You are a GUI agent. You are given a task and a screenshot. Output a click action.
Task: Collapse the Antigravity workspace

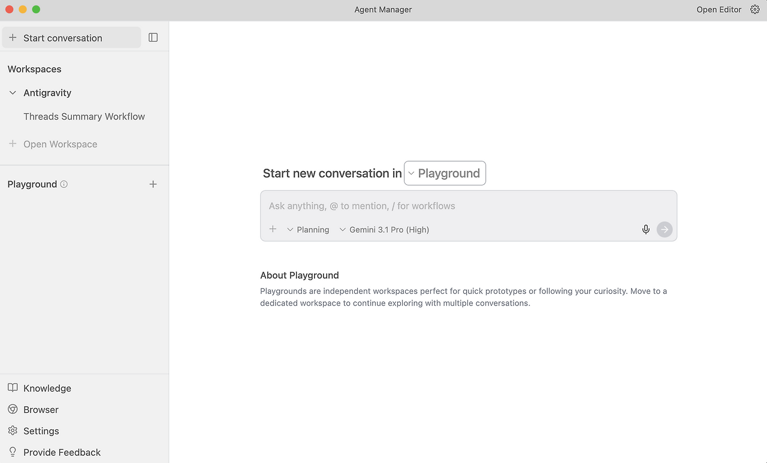[x=13, y=93]
